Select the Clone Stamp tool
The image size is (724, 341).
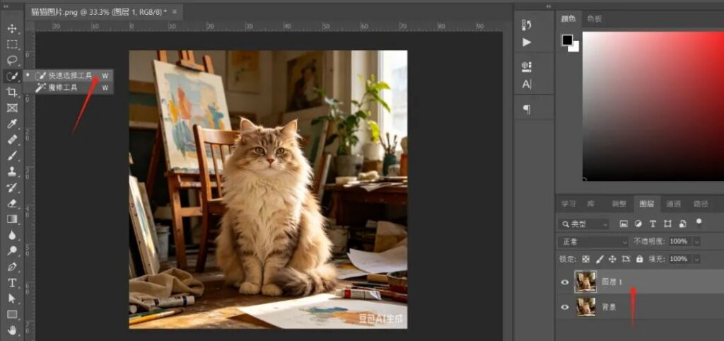click(x=12, y=171)
